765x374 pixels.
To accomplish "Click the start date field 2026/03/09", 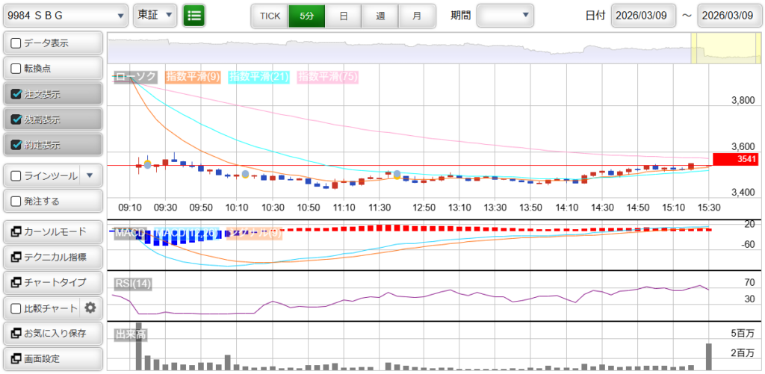I will pos(643,15).
